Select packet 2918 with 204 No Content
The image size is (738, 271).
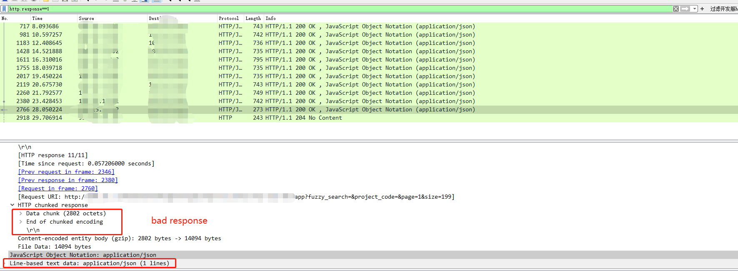click(x=369, y=118)
